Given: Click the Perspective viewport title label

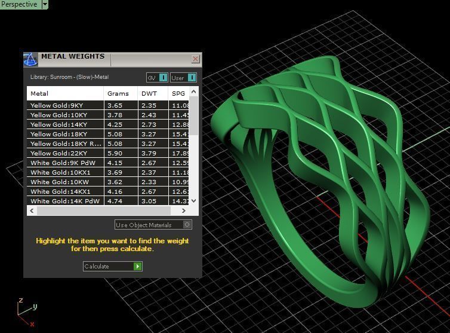Looking at the screenshot, I should pos(19,4).
